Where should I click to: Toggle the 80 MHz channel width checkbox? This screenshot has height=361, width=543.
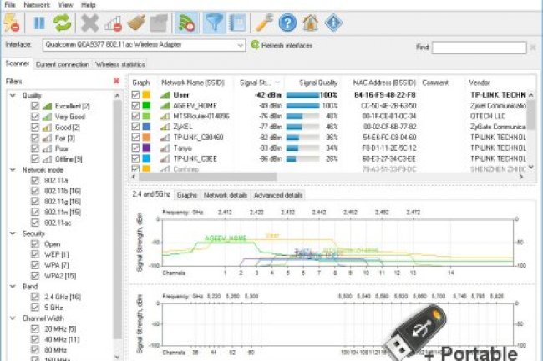pos(35,349)
